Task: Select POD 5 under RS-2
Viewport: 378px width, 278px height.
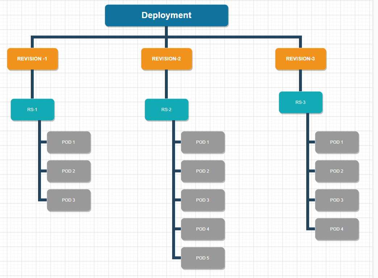Action: pos(203,258)
